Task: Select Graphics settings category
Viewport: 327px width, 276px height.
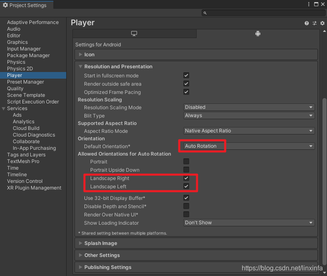Action: [17, 42]
